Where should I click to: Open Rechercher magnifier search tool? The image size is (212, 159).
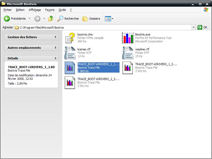point(60,19)
